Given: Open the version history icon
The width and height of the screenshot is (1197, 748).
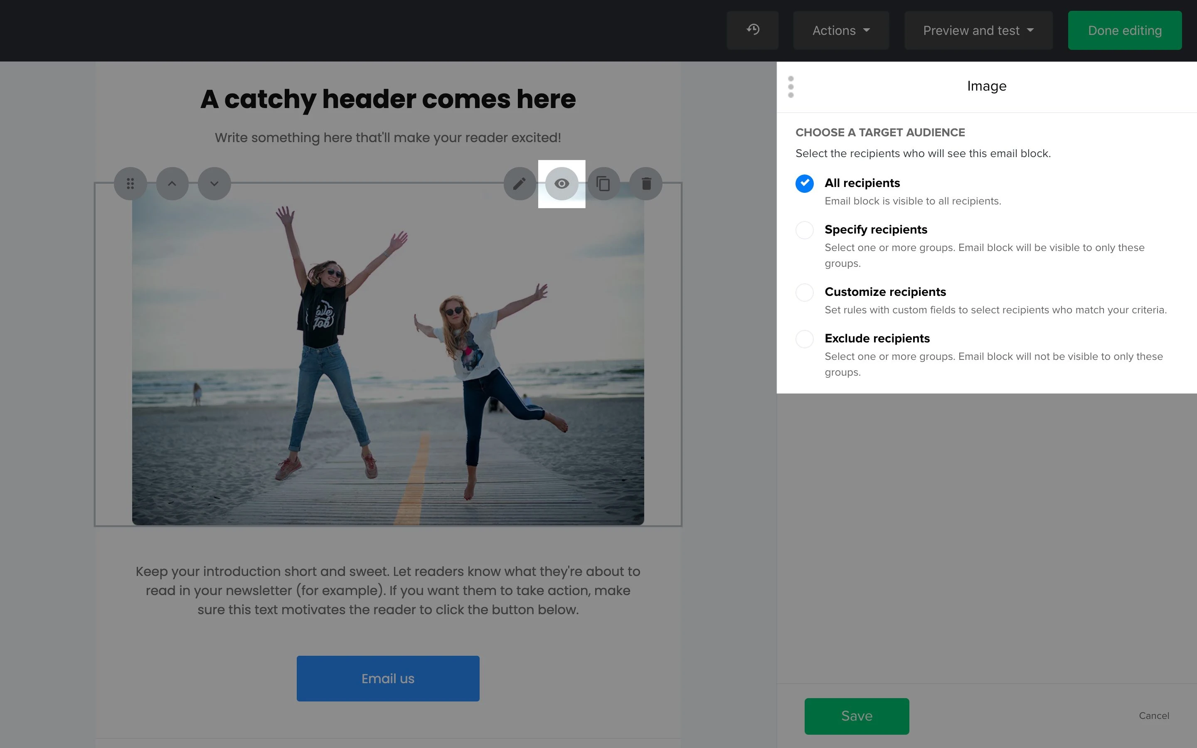Looking at the screenshot, I should tap(752, 30).
